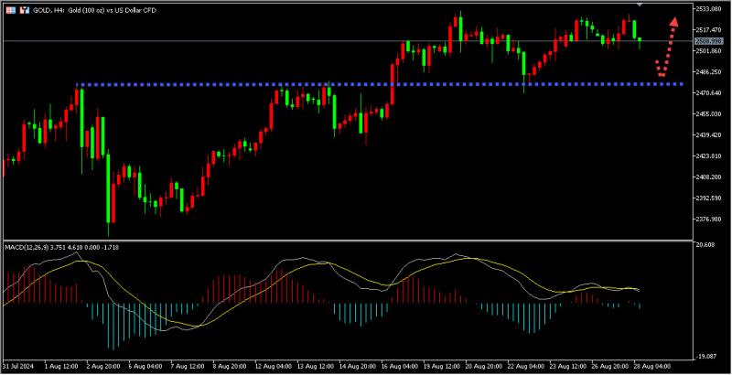Image resolution: width=732 pixels, height=375 pixels.
Task: Select the 2517.470 price scale value
Action: pyautogui.click(x=709, y=30)
